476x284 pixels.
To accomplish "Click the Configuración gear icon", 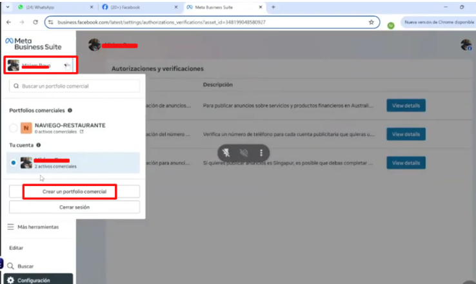I will (x=10, y=280).
